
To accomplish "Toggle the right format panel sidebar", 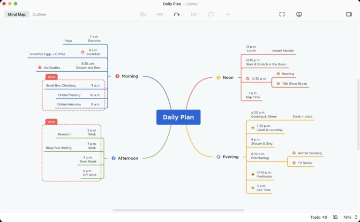I will click(x=349, y=15).
